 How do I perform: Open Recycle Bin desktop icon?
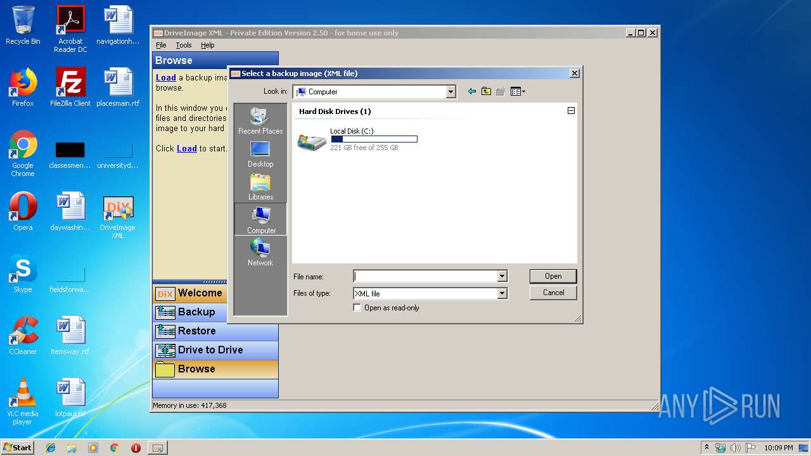[x=23, y=25]
